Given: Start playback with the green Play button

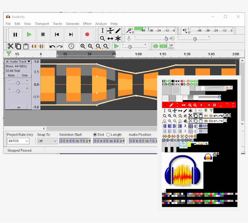Looking at the screenshot, I should coord(29,34).
